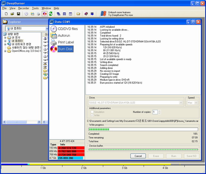Click log line 'Burn process started at 12X'
The width and height of the screenshot is (206, 174).
121,83
